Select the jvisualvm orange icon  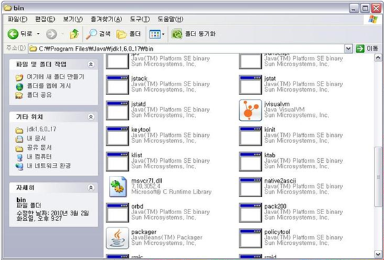pos(250,110)
